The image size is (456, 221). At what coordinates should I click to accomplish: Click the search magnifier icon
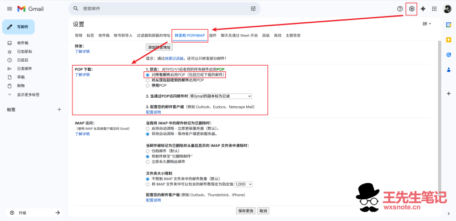[x=76, y=9]
